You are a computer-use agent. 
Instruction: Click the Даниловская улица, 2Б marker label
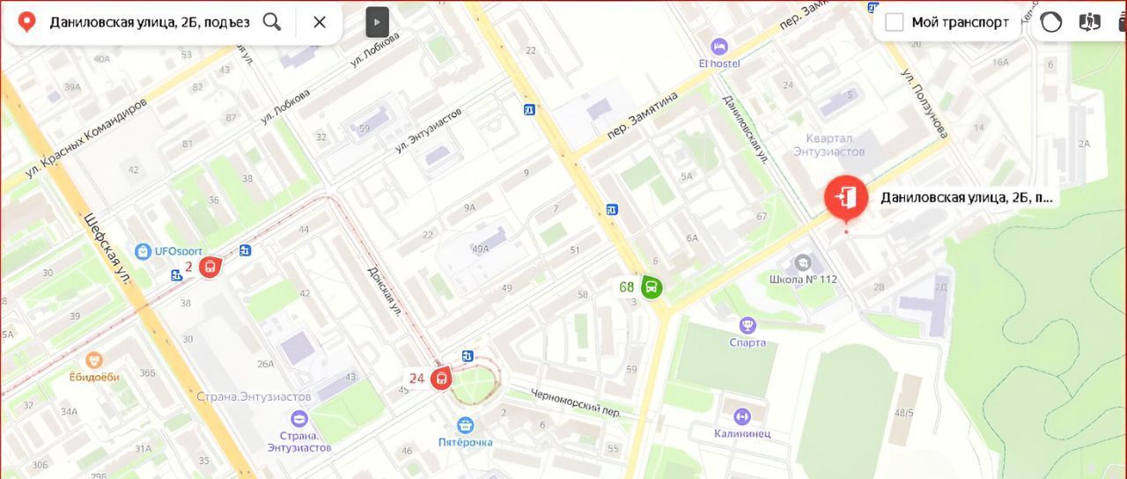(x=967, y=198)
